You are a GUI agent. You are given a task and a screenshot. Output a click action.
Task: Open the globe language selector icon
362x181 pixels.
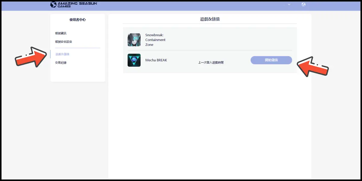tap(303, 5)
